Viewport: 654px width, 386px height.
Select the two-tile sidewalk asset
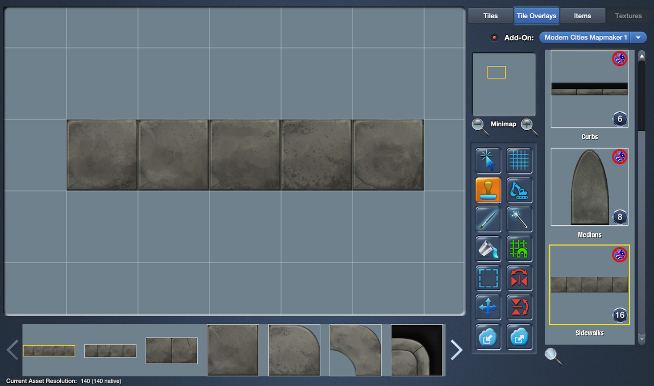[172, 351]
